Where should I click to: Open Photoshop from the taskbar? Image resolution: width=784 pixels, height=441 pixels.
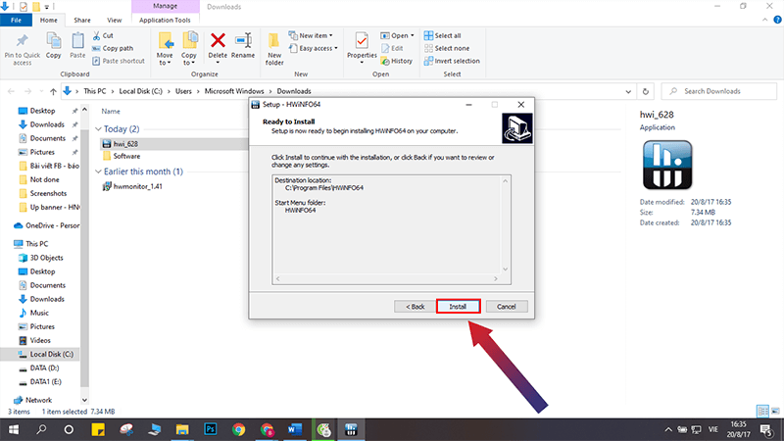point(211,429)
